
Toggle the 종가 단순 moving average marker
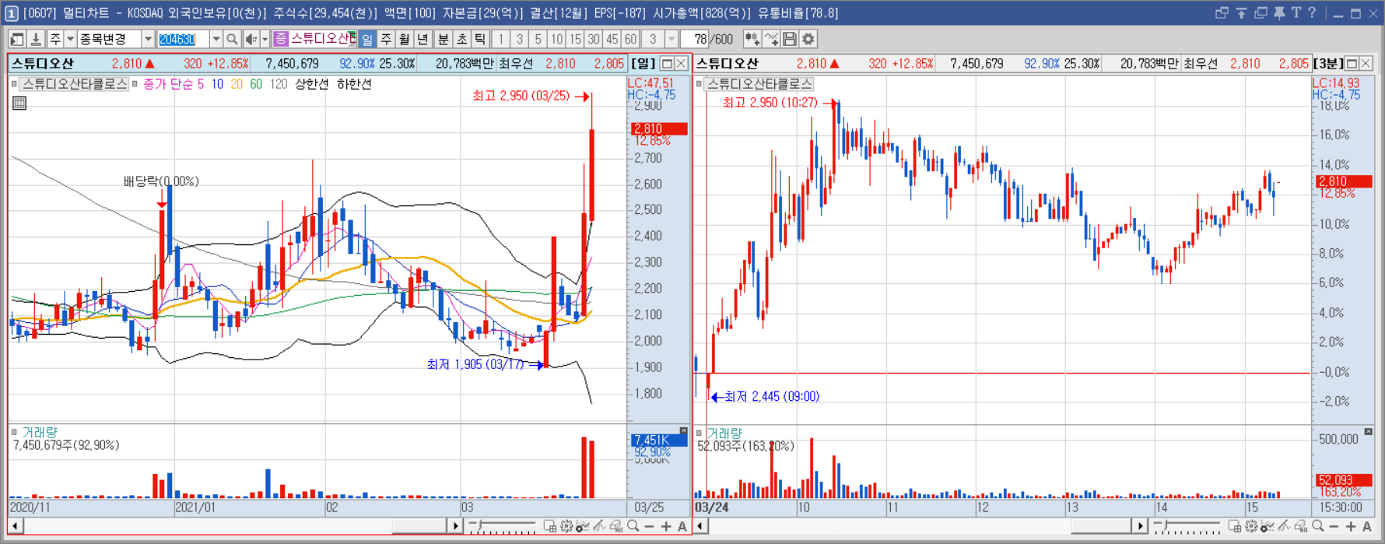coord(135,84)
